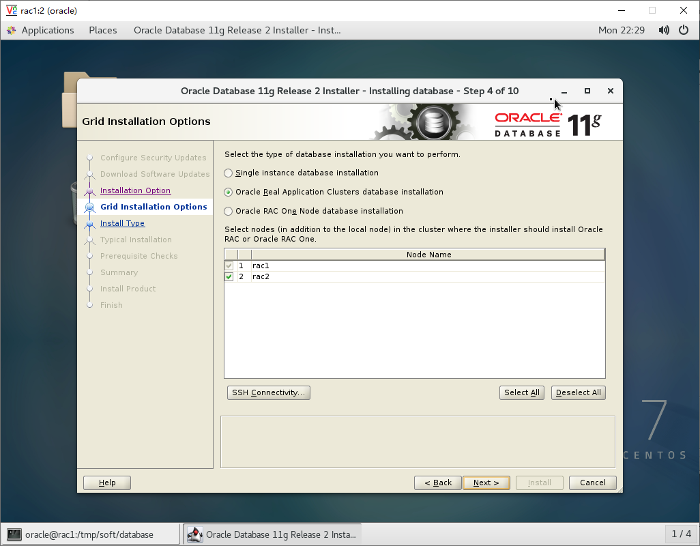This screenshot has height=546, width=700.
Task: Select the rac1 row name cell
Action: pyautogui.click(x=428, y=265)
